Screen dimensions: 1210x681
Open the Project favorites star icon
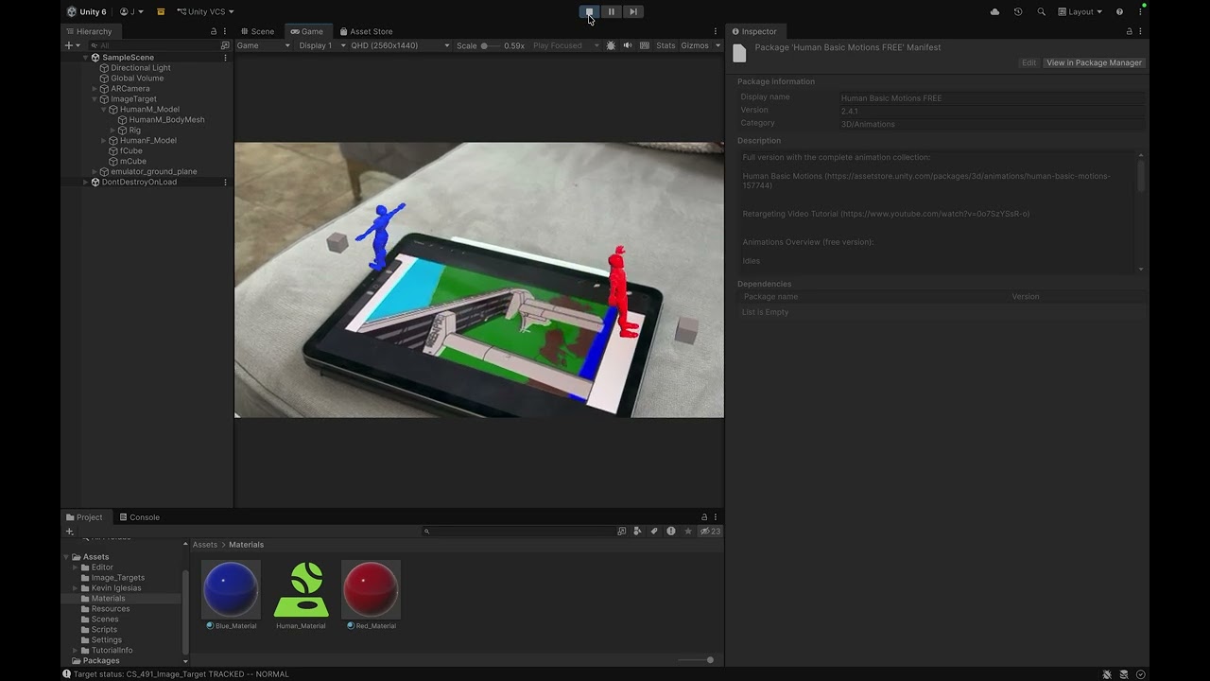click(x=688, y=532)
